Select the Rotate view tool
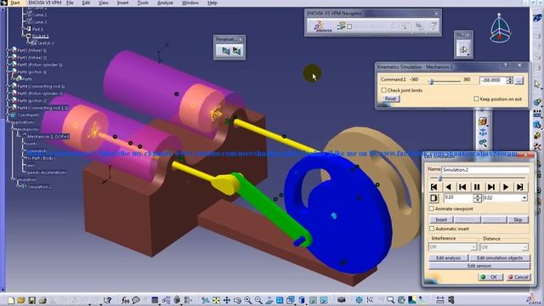Image resolution: width=544 pixels, height=306 pixels. (x=237, y=300)
